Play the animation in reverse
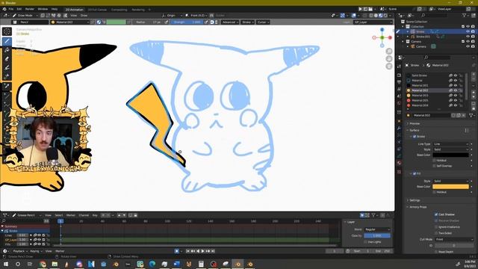The width and height of the screenshot is (478, 269). [x=198, y=251]
